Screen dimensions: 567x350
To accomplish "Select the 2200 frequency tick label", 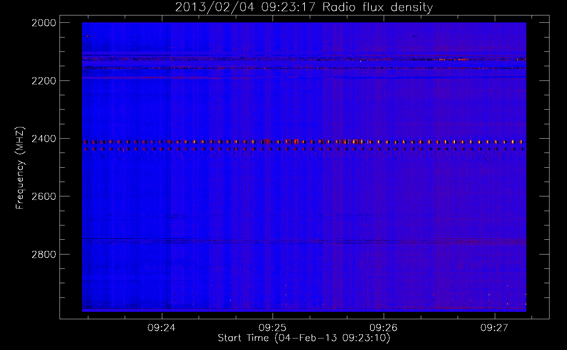I will [43, 81].
